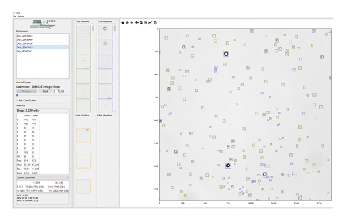Viewport: 345px width, 221px height.
Task: Select the Pan tool in plot toolbar
Action: [x=137, y=22]
